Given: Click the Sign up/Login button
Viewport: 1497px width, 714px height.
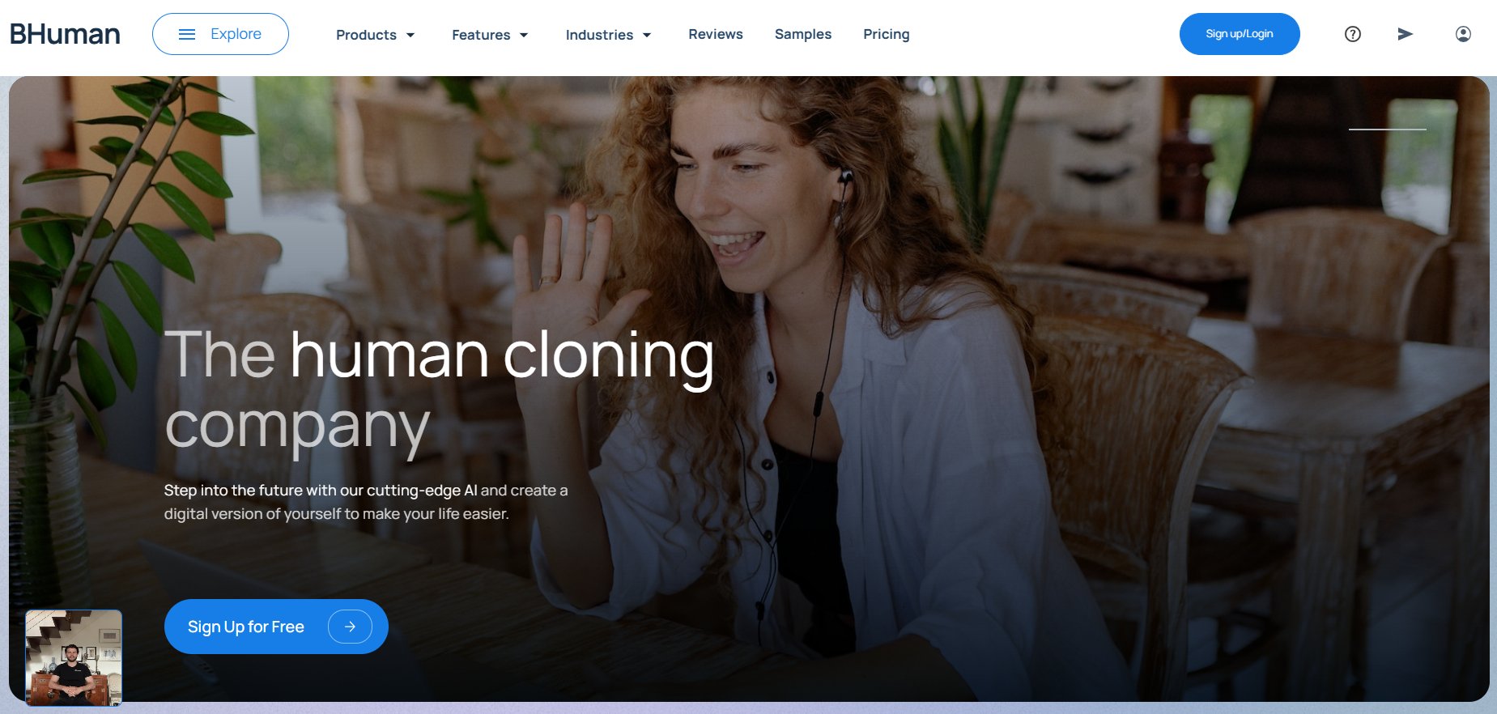Looking at the screenshot, I should (x=1240, y=34).
